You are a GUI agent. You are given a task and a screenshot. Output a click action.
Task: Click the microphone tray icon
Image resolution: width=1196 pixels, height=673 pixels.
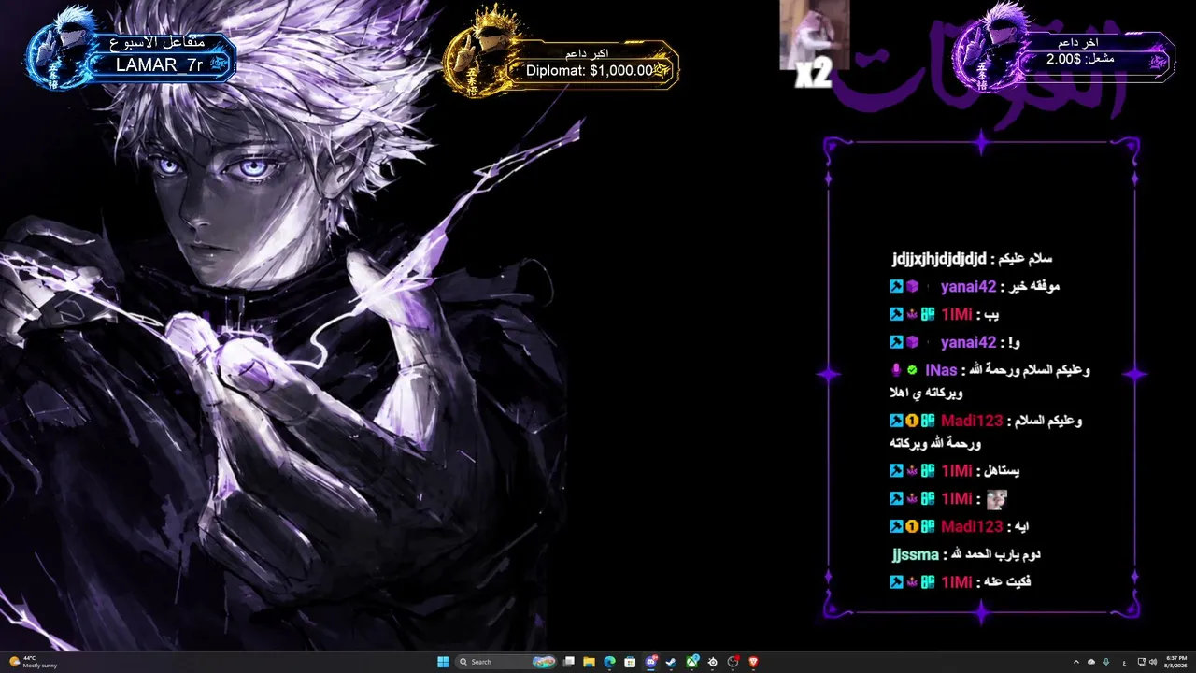click(x=1106, y=662)
